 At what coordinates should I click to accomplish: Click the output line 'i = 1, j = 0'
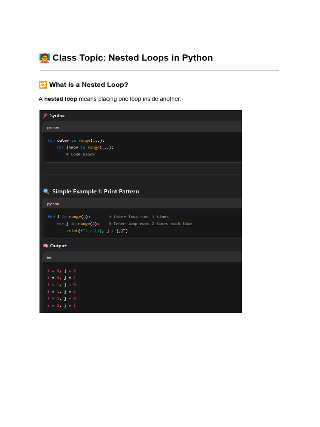(62, 284)
